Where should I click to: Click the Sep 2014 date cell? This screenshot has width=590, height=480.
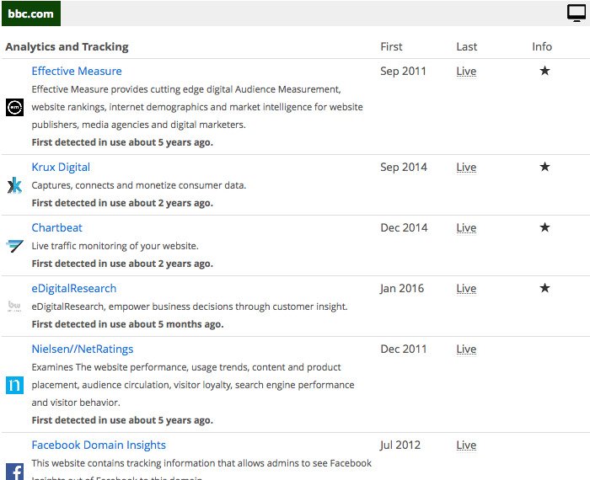[404, 167]
